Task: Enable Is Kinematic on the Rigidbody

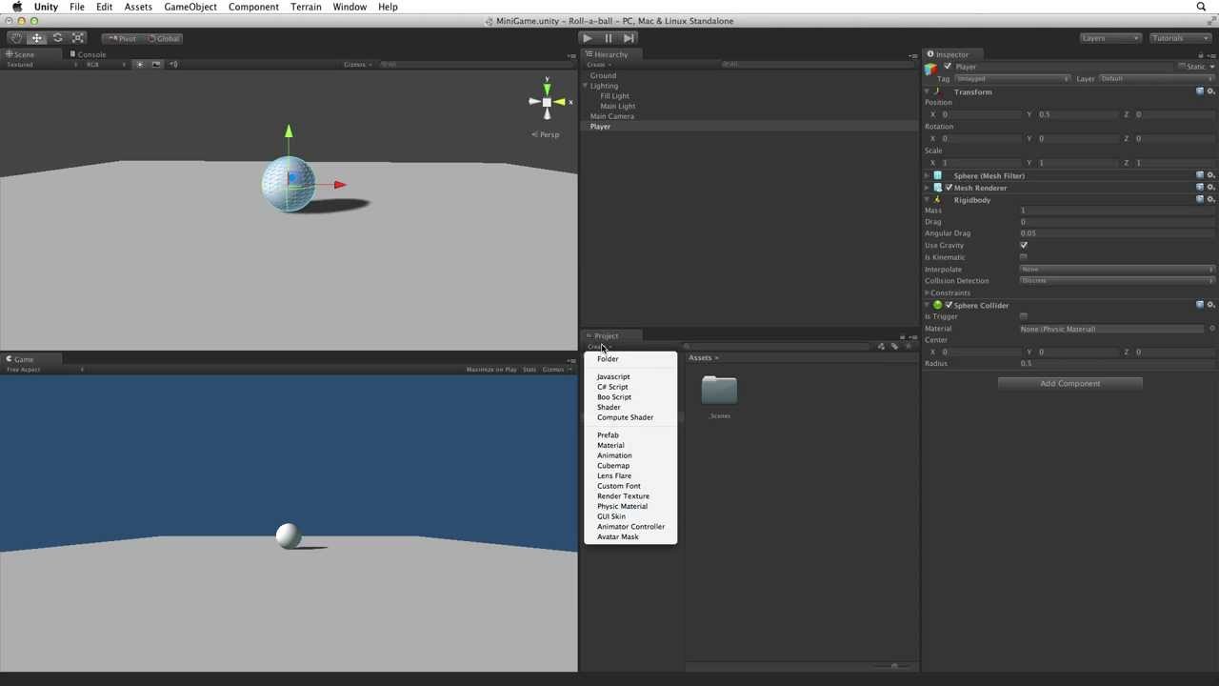Action: (x=1024, y=257)
